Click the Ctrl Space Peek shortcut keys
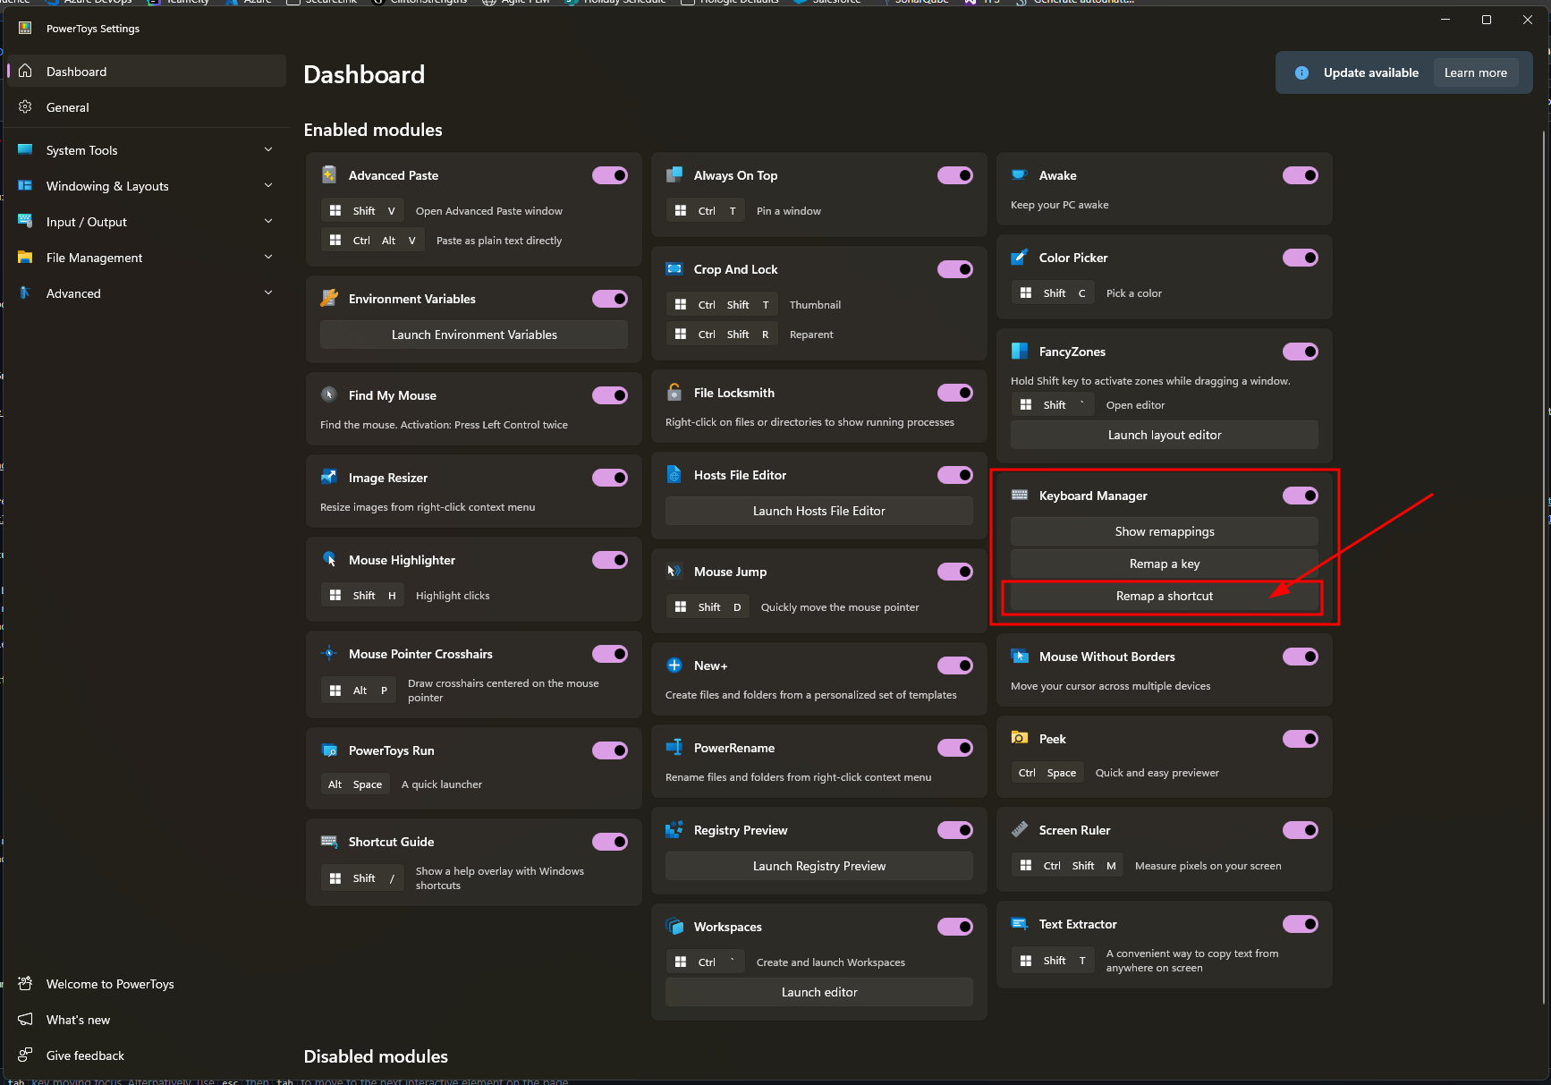Screen dimensions: 1551x1085 pyautogui.click(x=1047, y=773)
